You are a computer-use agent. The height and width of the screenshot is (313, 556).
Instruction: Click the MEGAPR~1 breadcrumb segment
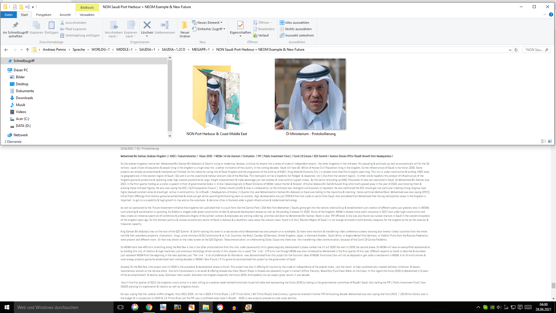[201, 50]
